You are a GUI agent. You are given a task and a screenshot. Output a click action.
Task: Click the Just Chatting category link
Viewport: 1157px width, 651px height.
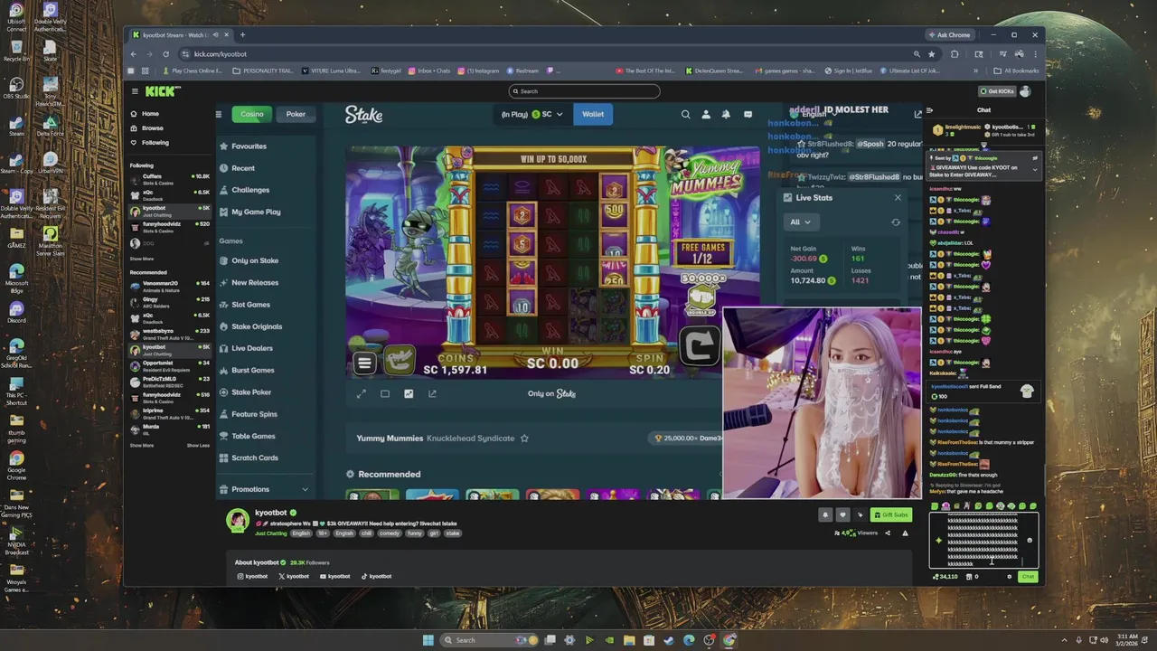pos(270,533)
